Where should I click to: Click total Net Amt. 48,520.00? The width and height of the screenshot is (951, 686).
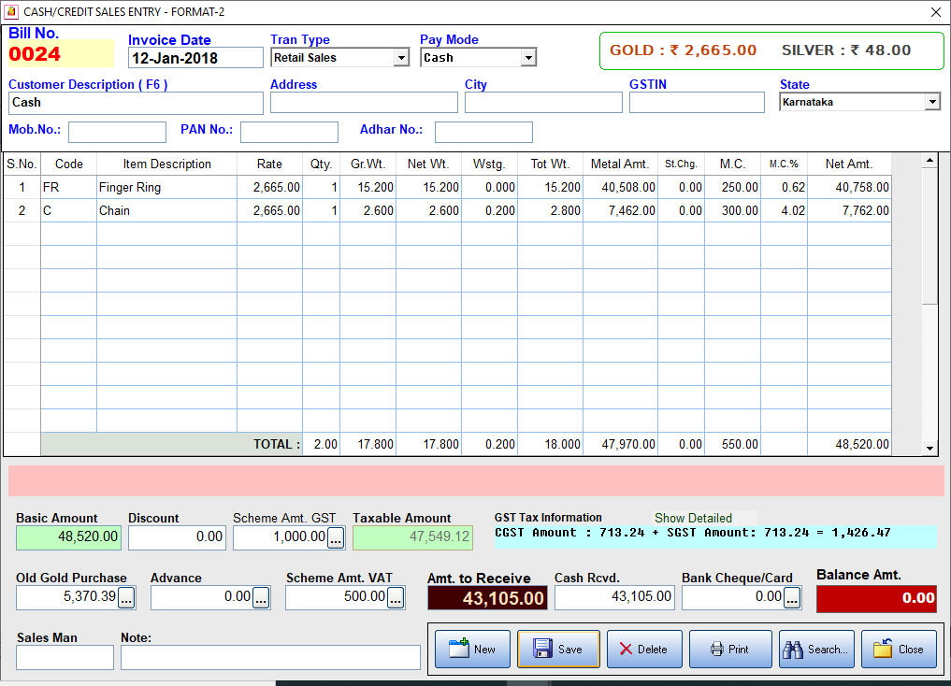point(849,444)
